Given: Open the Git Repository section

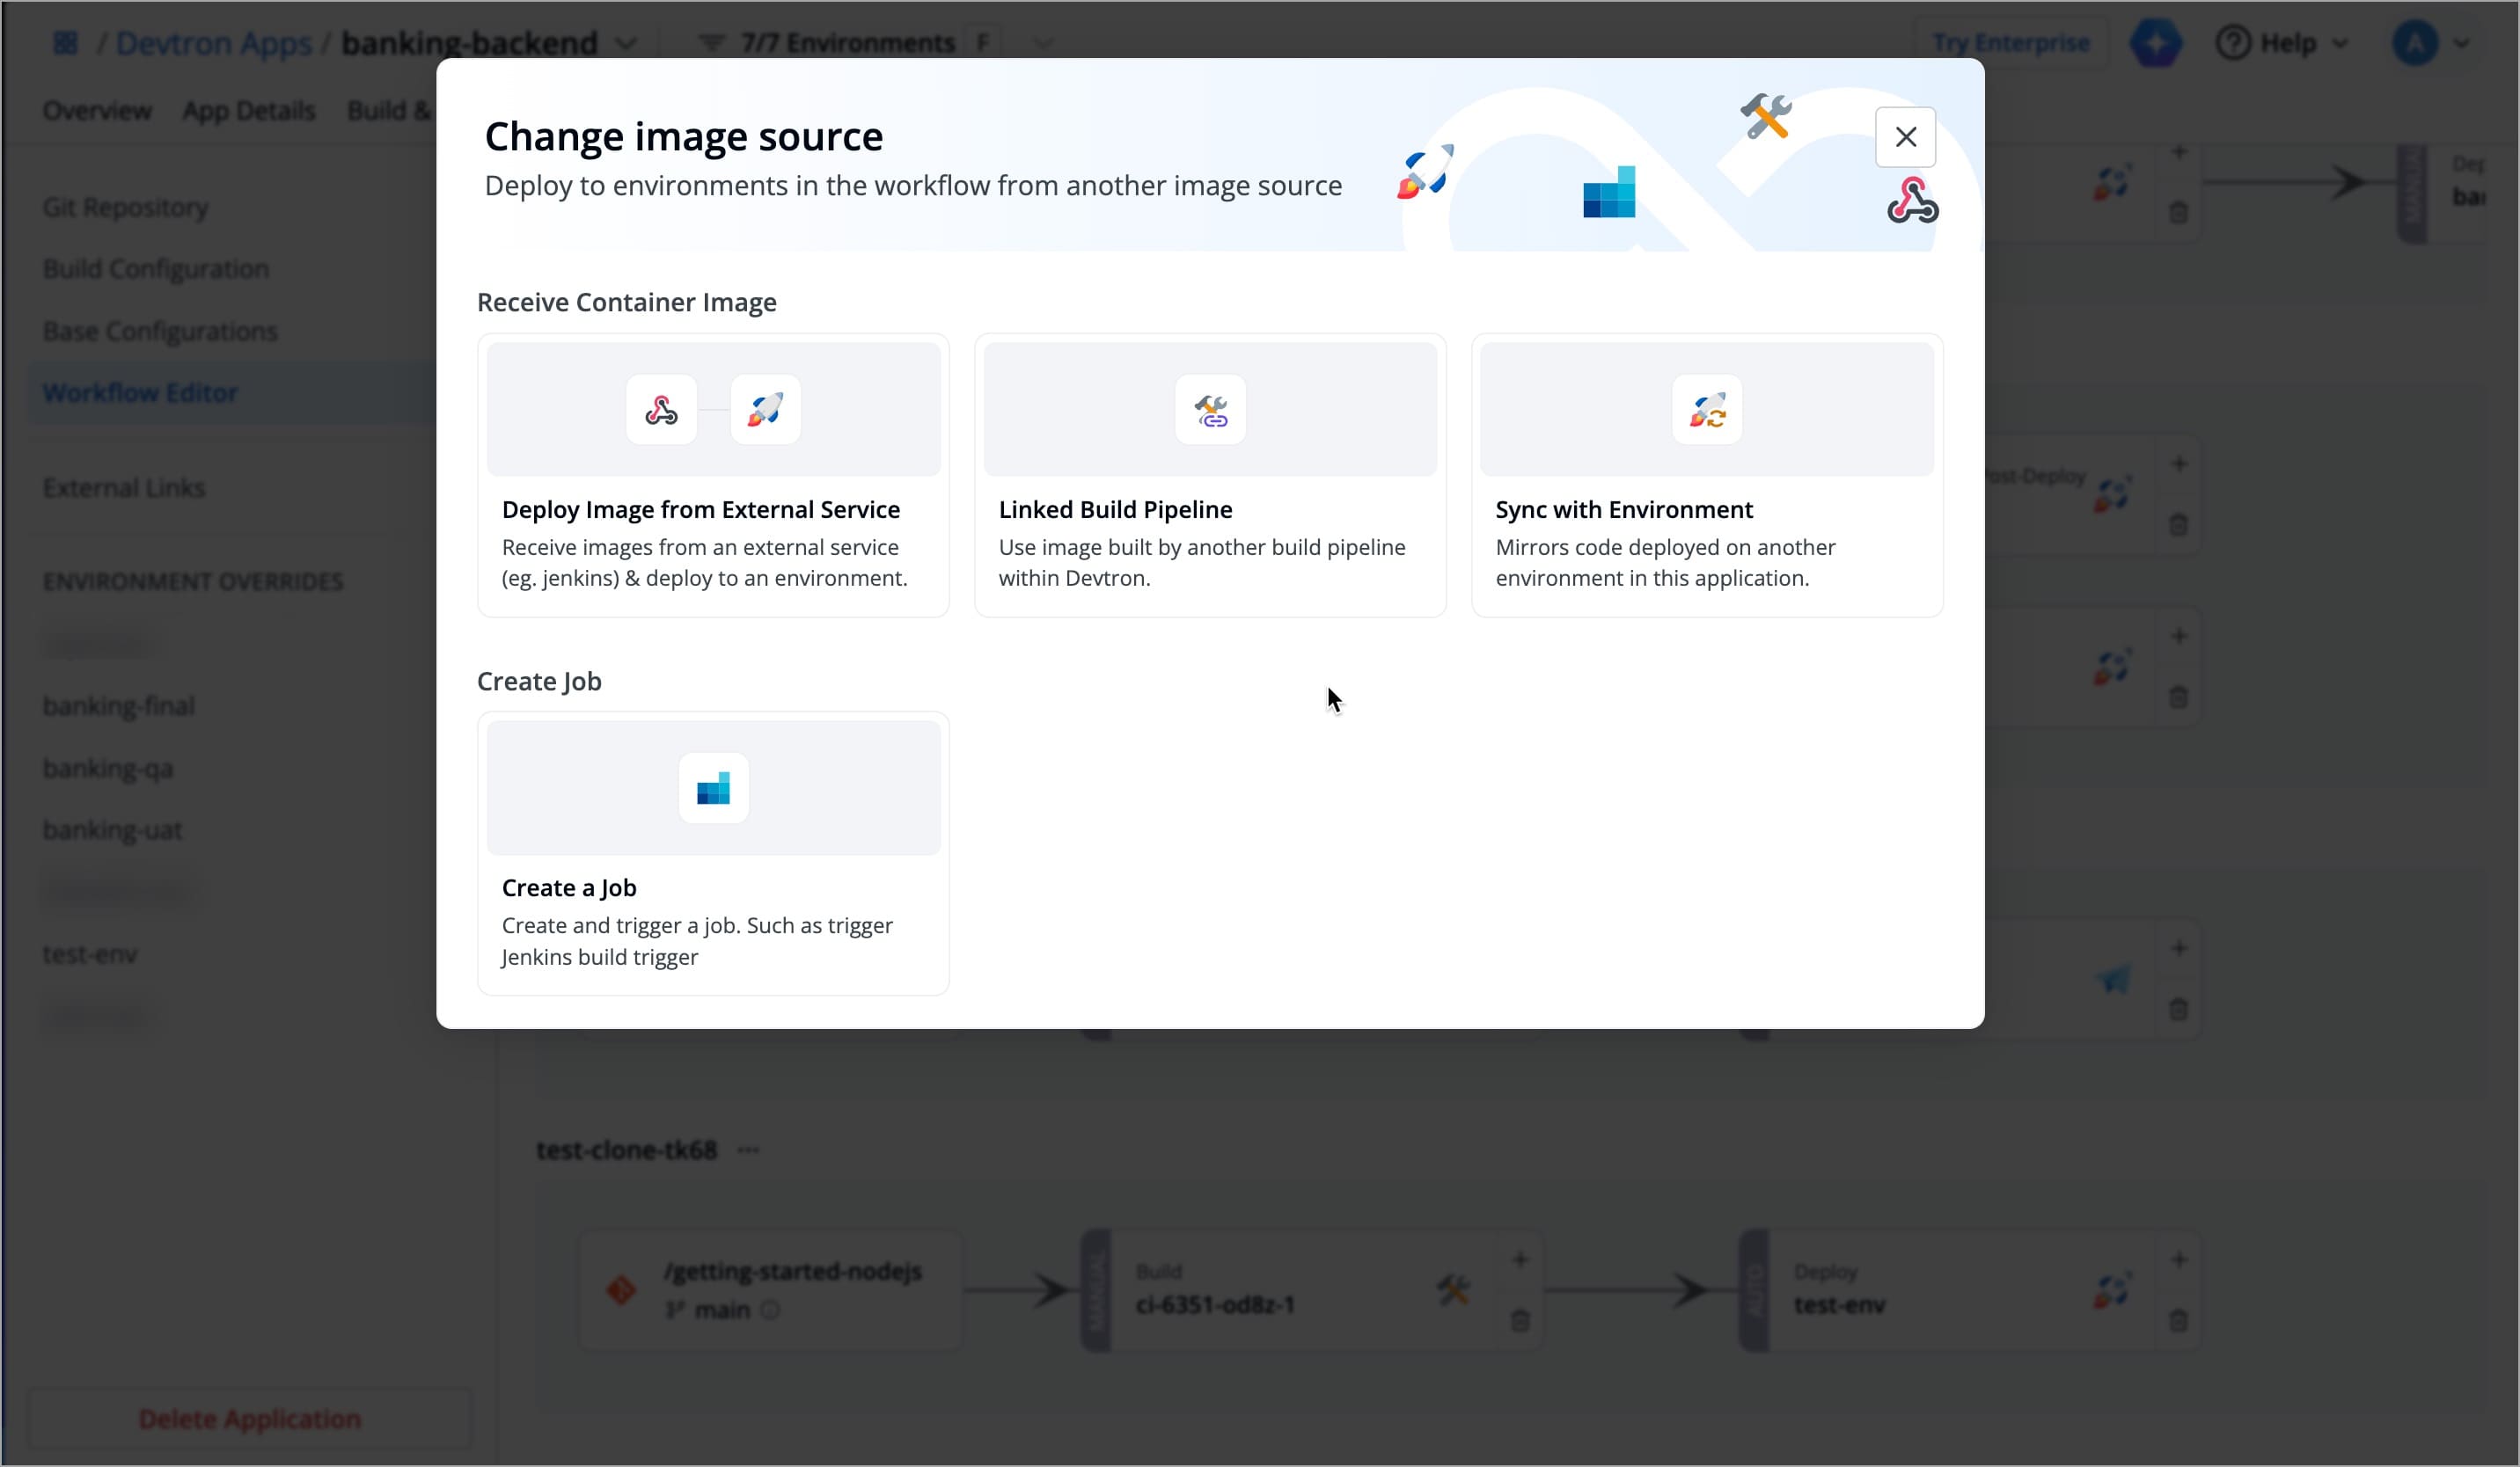Looking at the screenshot, I should coord(124,207).
